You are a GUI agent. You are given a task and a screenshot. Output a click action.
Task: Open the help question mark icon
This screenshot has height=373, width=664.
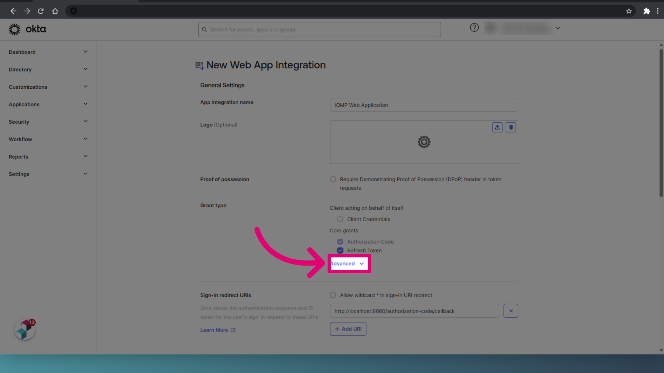point(474,28)
